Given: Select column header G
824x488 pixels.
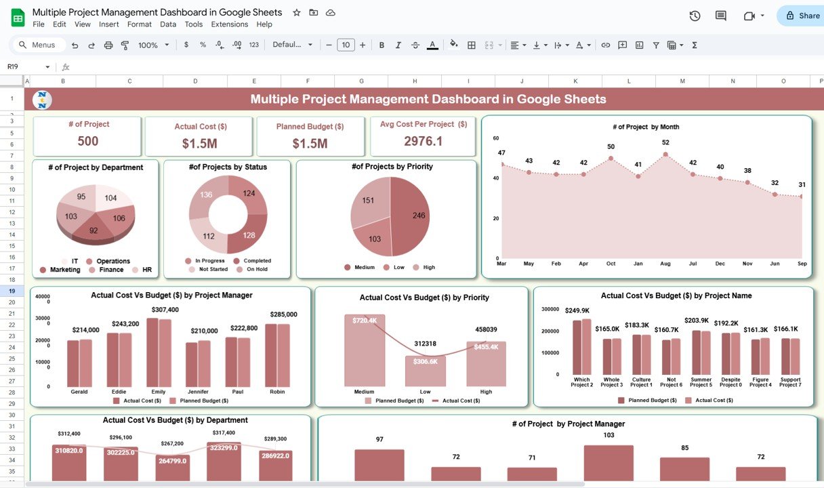Looking at the screenshot, I should (361, 81).
